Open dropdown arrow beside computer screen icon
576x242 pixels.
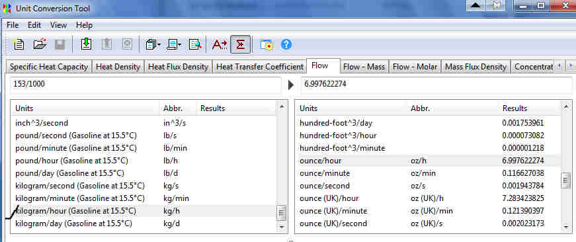[180, 45]
